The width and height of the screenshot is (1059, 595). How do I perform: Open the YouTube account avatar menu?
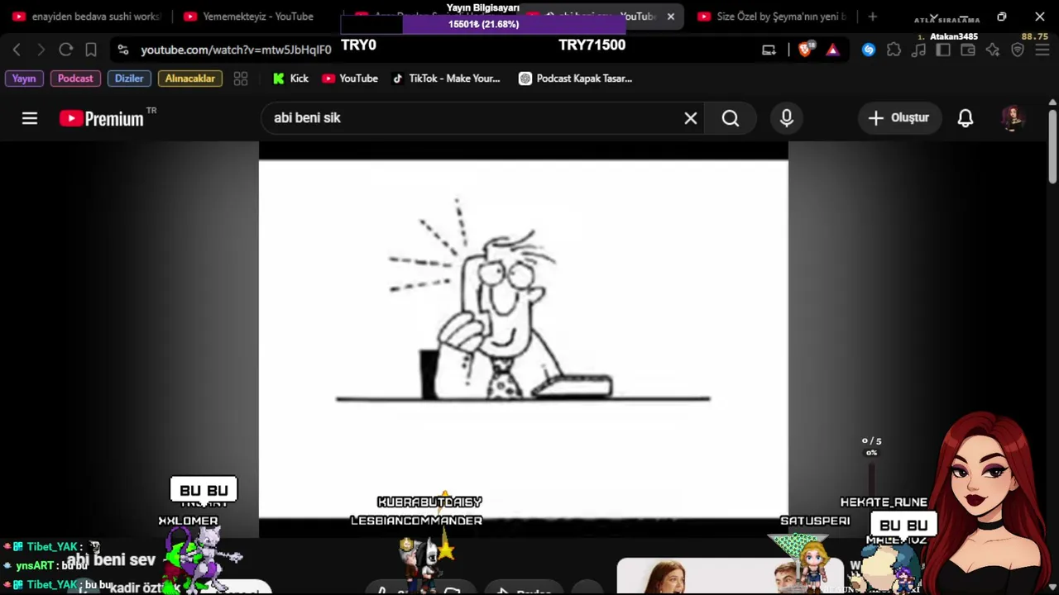1013,118
